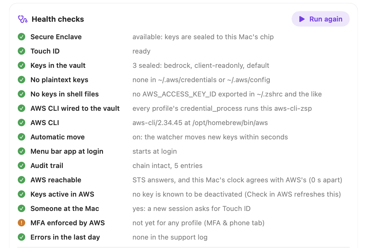Click 'on: the watcher moves new keys within seconds'
The image size is (367, 249).
coord(210,137)
